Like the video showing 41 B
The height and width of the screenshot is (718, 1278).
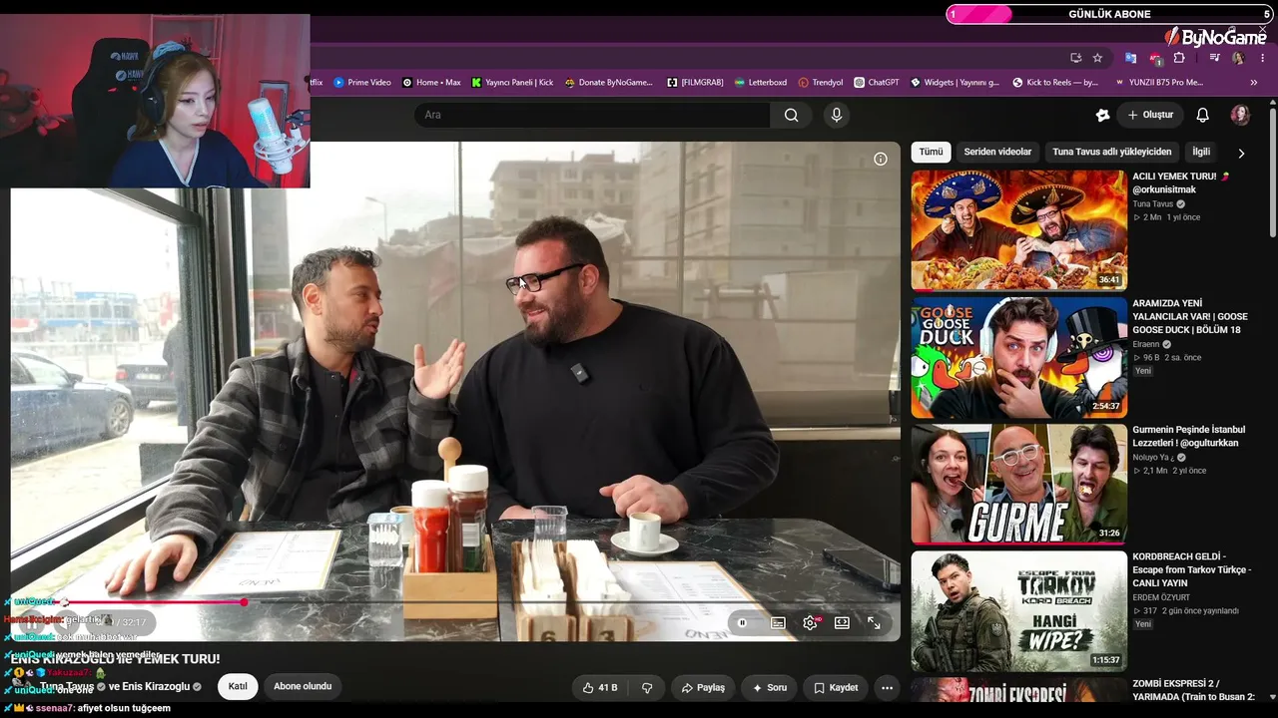[599, 687]
